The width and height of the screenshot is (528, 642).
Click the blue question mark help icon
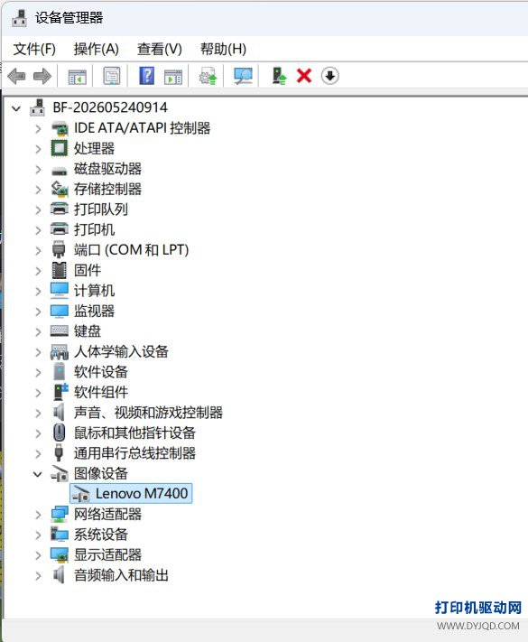point(146,76)
